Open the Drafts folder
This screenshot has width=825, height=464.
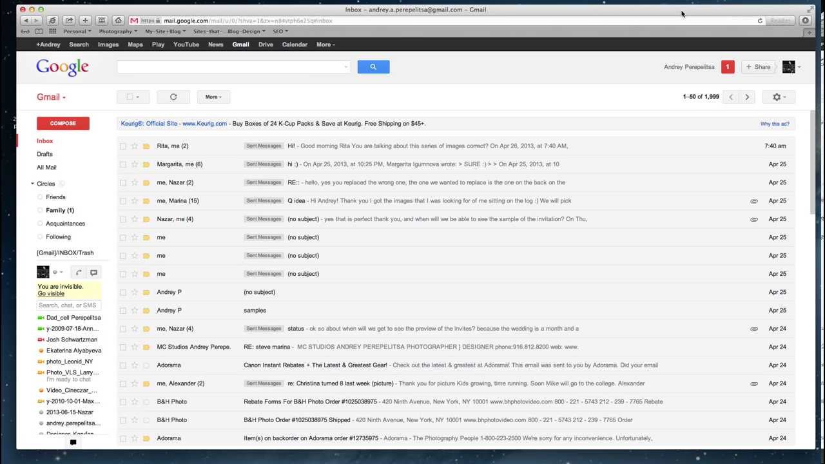tap(44, 154)
